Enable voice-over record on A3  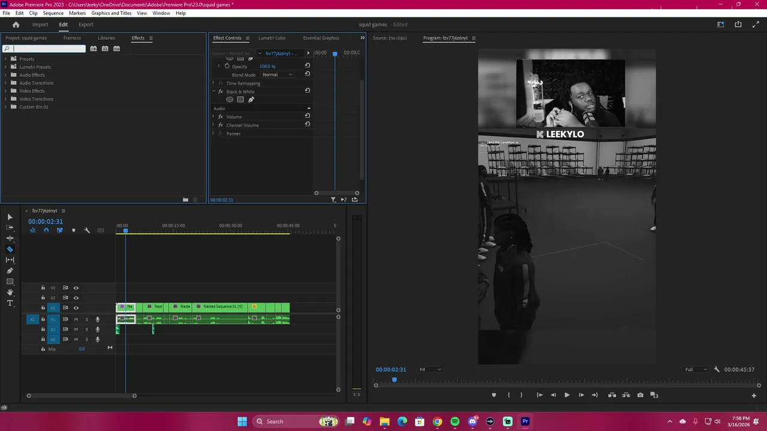click(98, 339)
